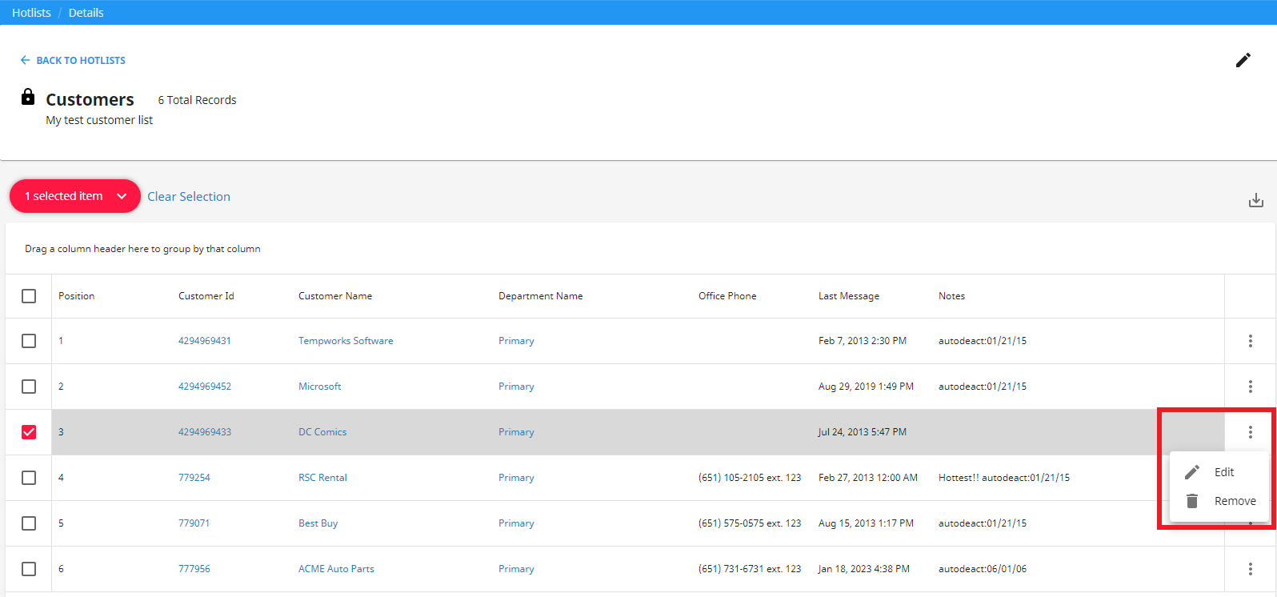Open customer ID 4294969452
1277x597 pixels.
click(x=205, y=387)
